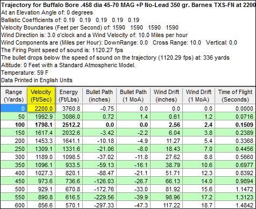Screen dimensions: 256x209
Task: Select the Wind Drift (inches) header
Action: pos(166,96)
